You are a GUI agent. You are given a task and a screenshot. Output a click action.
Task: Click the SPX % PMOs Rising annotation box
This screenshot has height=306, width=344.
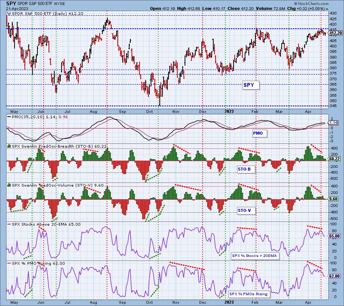(249, 294)
